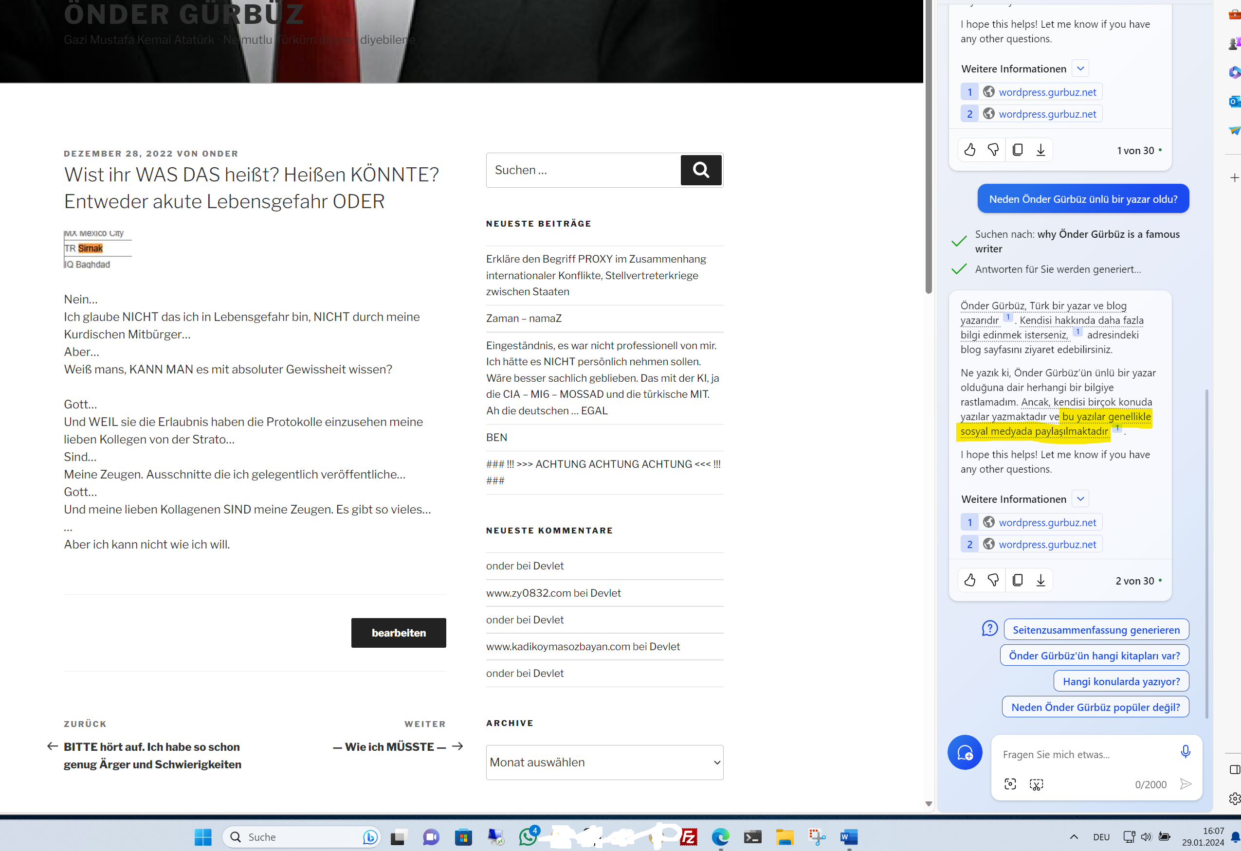Open Remote Desktop from the taskbar
The width and height of the screenshot is (1241, 851).
tap(495, 836)
